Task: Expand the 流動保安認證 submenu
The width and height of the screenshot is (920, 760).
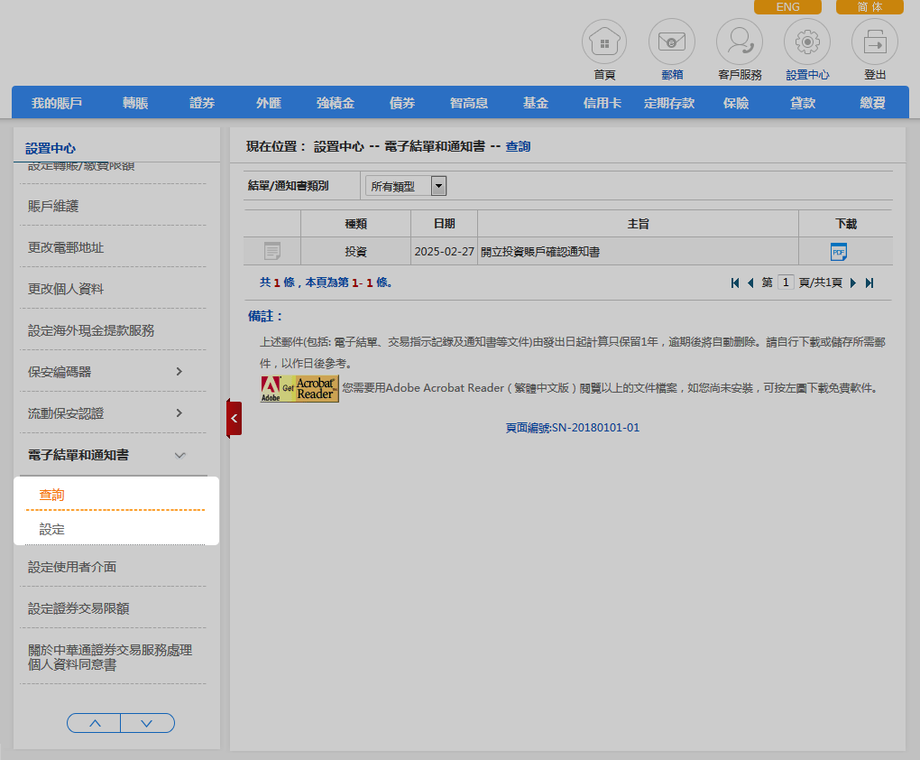Action: [x=179, y=413]
